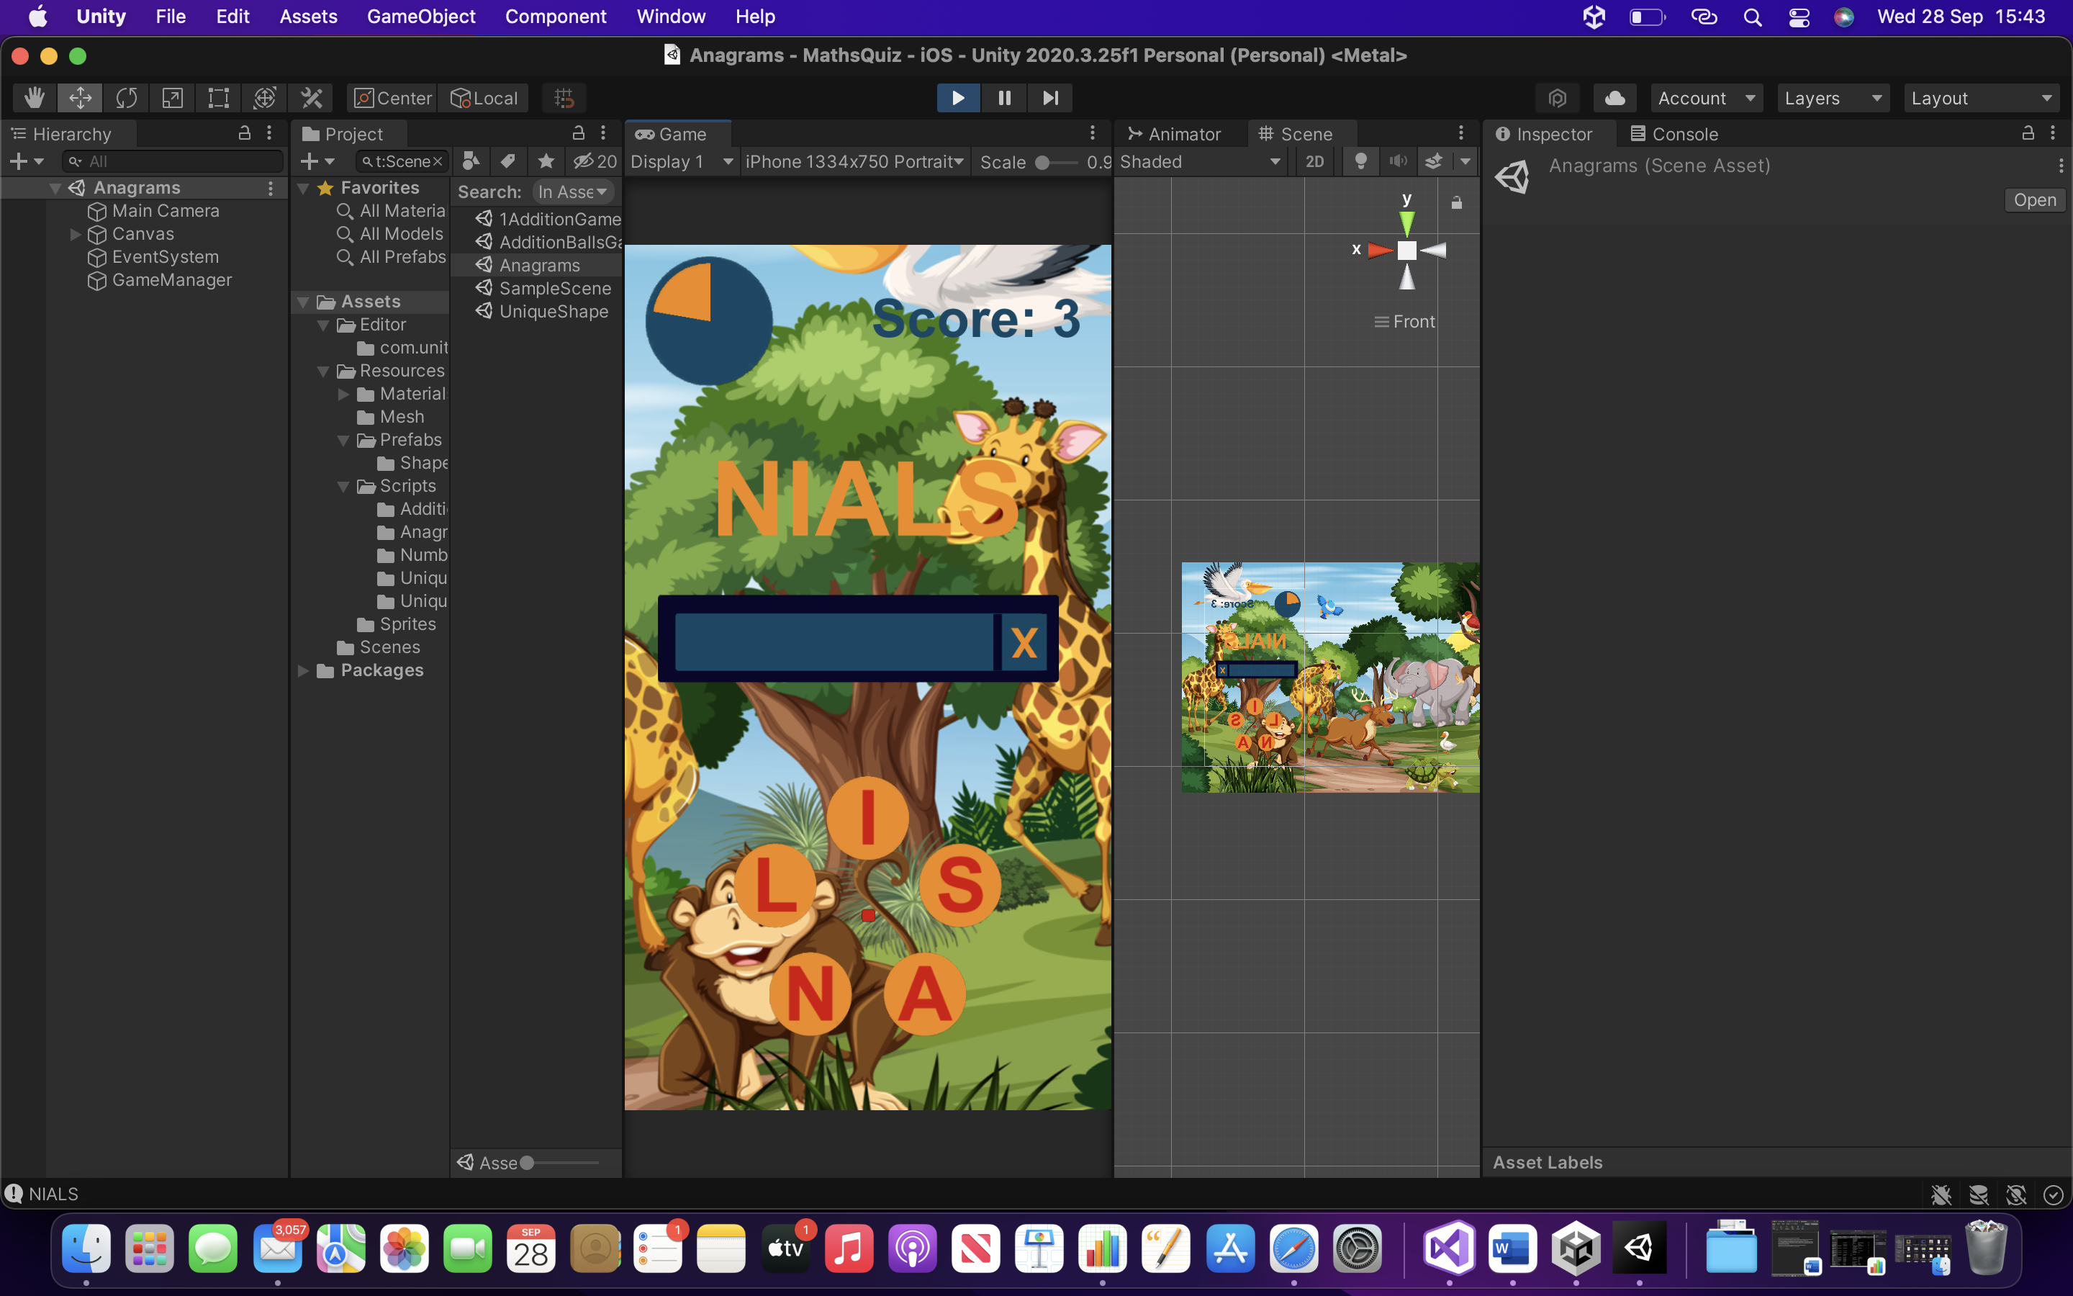
Task: Select the Hand tool in the toolbar
Action: 35,98
